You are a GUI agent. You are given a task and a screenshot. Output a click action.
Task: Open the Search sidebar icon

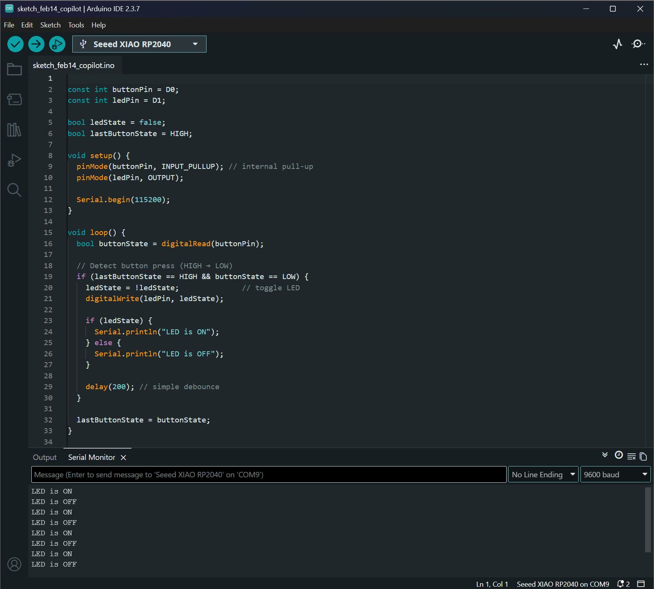coord(14,190)
